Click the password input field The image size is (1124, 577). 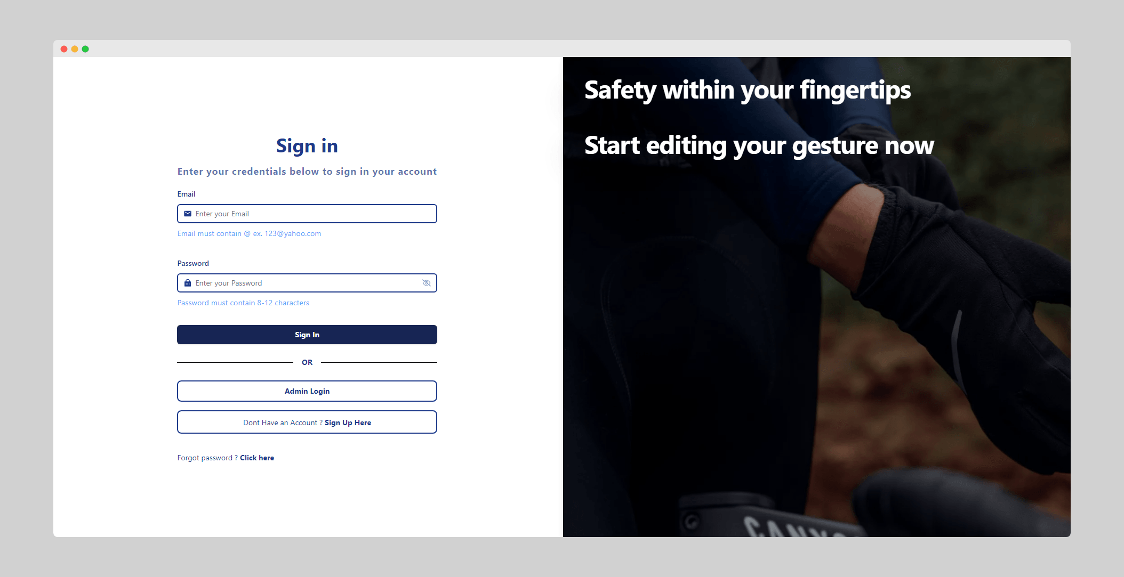point(307,282)
